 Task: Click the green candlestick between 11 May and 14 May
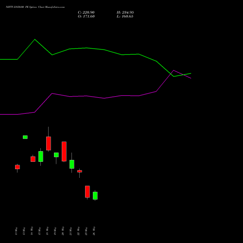point(25,137)
